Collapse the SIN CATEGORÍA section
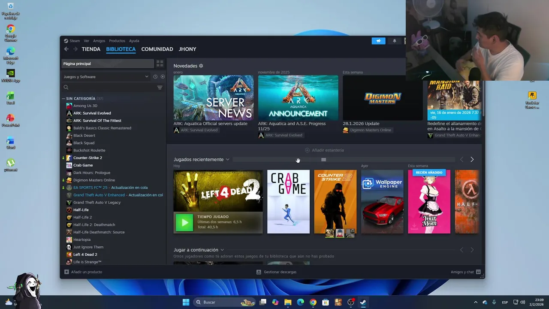 (63, 98)
